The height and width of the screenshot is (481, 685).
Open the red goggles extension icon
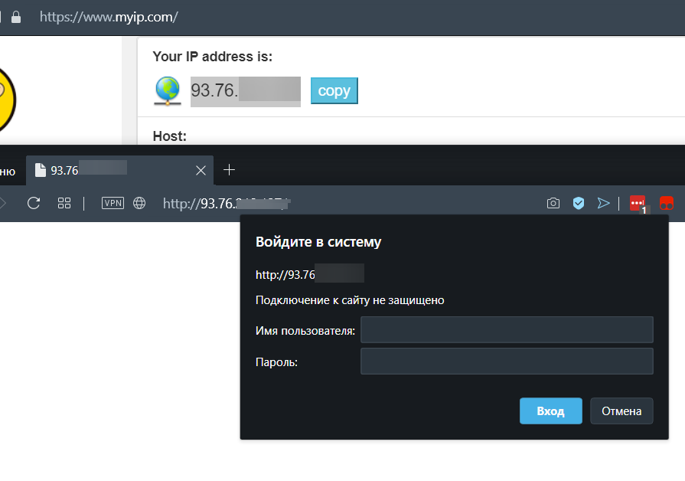(x=667, y=203)
